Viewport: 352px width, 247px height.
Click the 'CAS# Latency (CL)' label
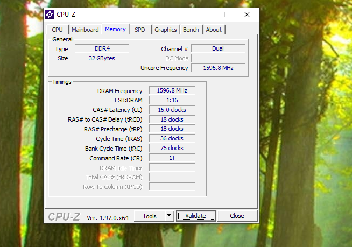click(x=118, y=110)
